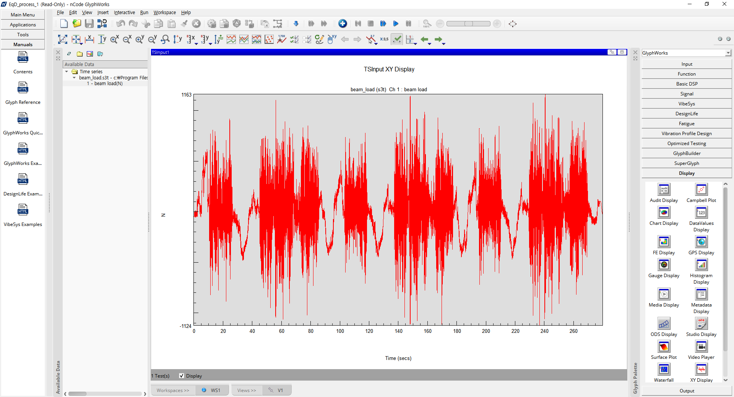
Task: Click the Main Menu button
Action: pos(23,15)
